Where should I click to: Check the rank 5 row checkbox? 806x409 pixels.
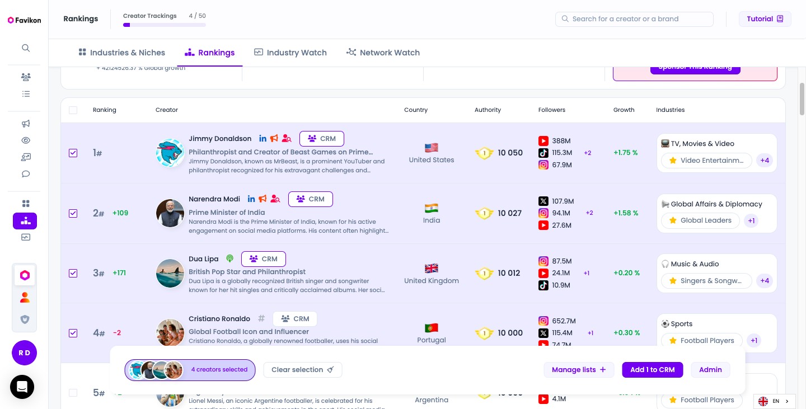(73, 393)
